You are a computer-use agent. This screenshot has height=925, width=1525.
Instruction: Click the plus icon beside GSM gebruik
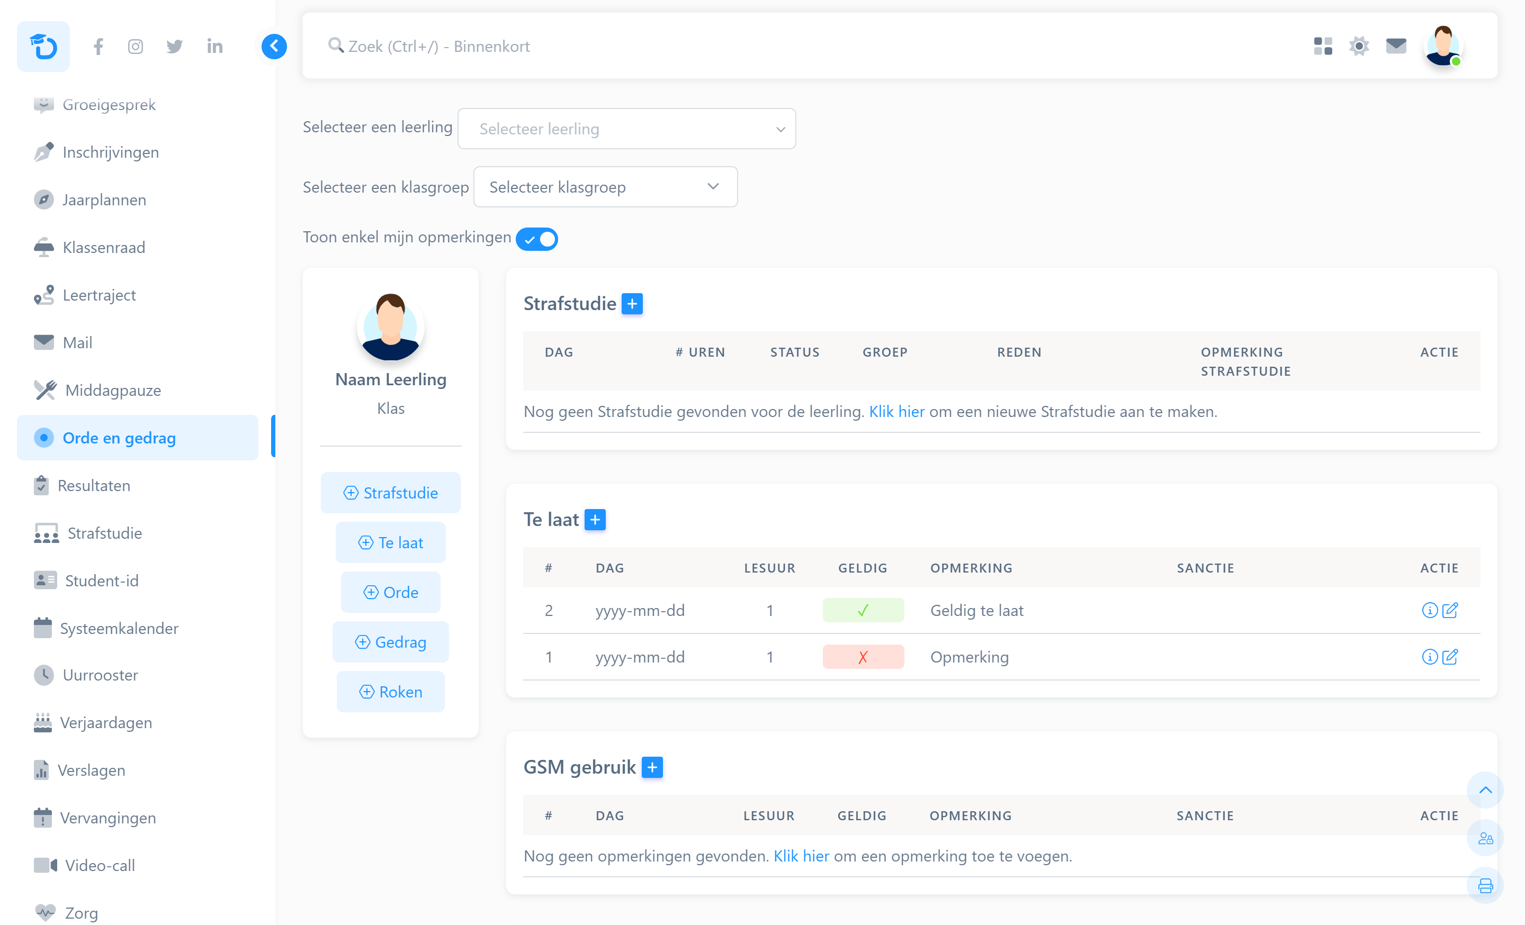click(652, 767)
